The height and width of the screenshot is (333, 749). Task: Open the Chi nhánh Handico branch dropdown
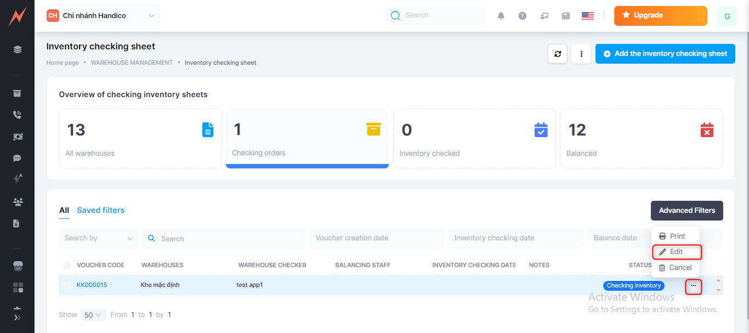point(101,16)
